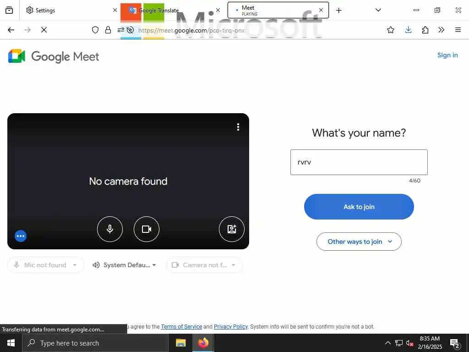Open Firefox View recent browsing icon

pyautogui.click(x=9, y=10)
